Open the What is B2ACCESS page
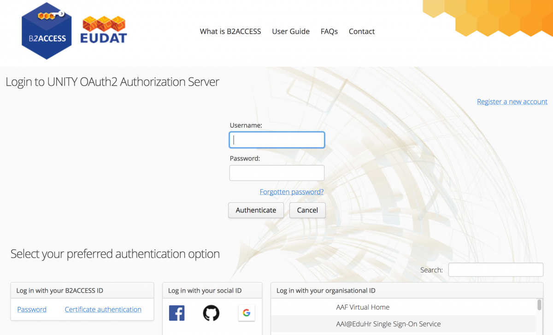553x335 pixels. [x=230, y=31]
